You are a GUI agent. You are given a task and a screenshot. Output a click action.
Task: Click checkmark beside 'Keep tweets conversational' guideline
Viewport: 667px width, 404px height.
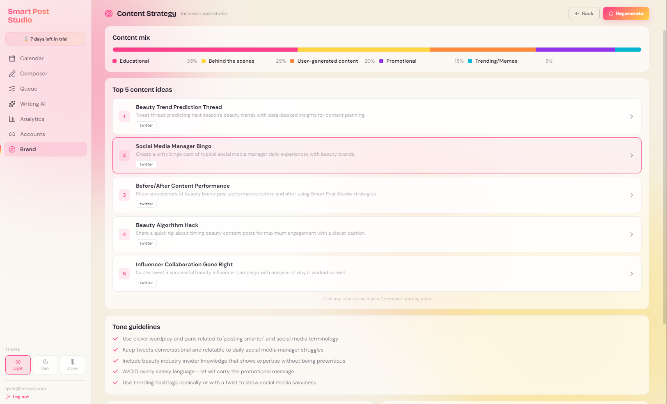point(116,350)
